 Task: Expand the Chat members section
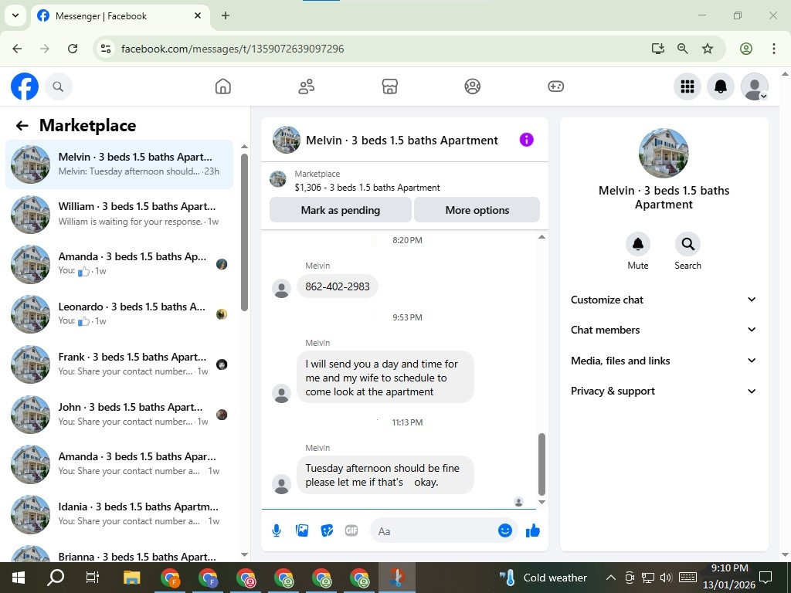[x=664, y=330]
